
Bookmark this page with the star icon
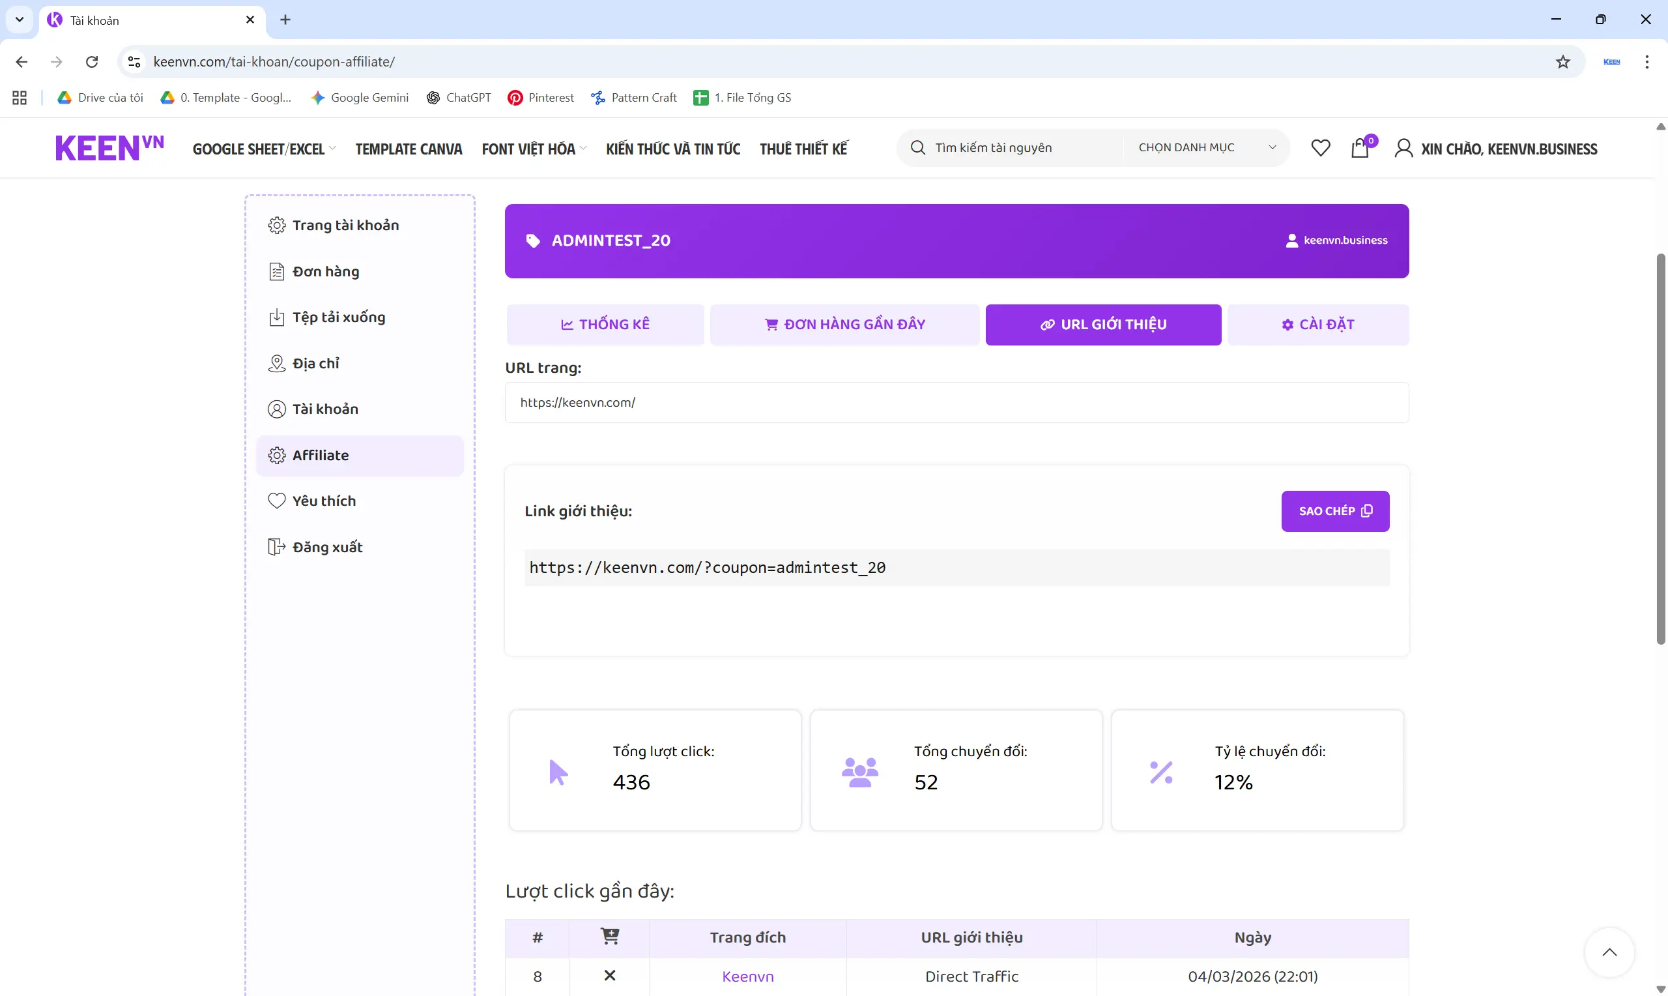pyautogui.click(x=1562, y=62)
